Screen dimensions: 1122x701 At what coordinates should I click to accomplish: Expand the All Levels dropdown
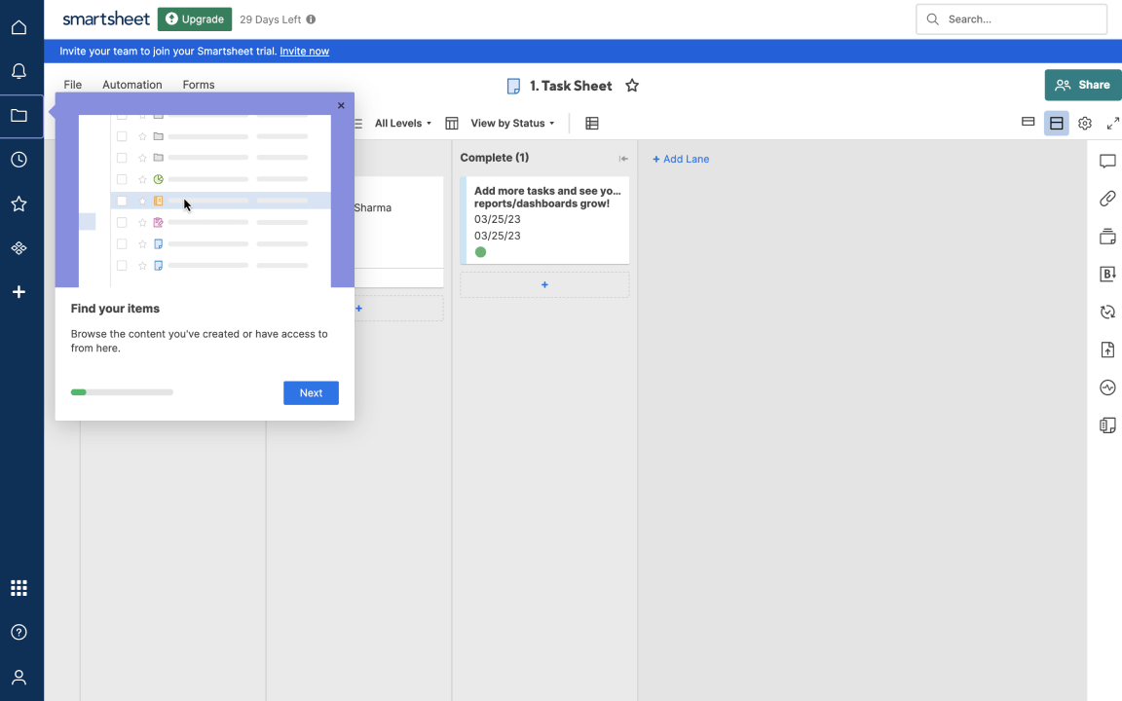click(403, 123)
